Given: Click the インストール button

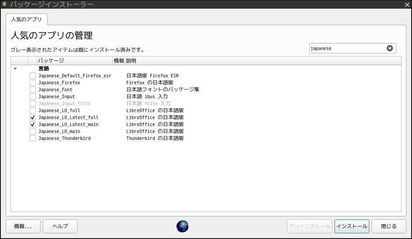Looking at the screenshot, I should point(352,226).
